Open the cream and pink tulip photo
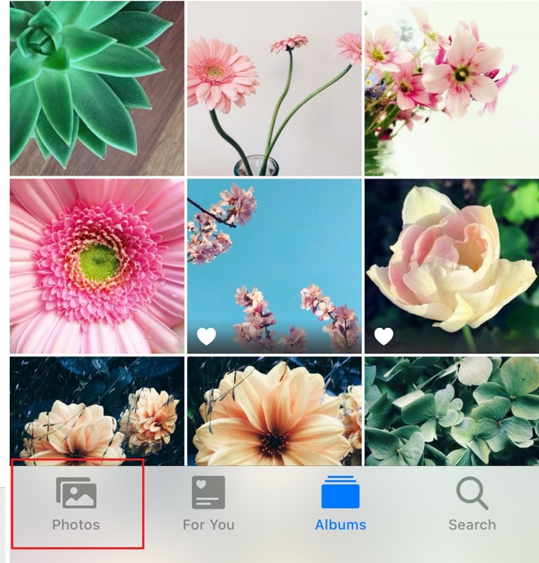 [452, 266]
